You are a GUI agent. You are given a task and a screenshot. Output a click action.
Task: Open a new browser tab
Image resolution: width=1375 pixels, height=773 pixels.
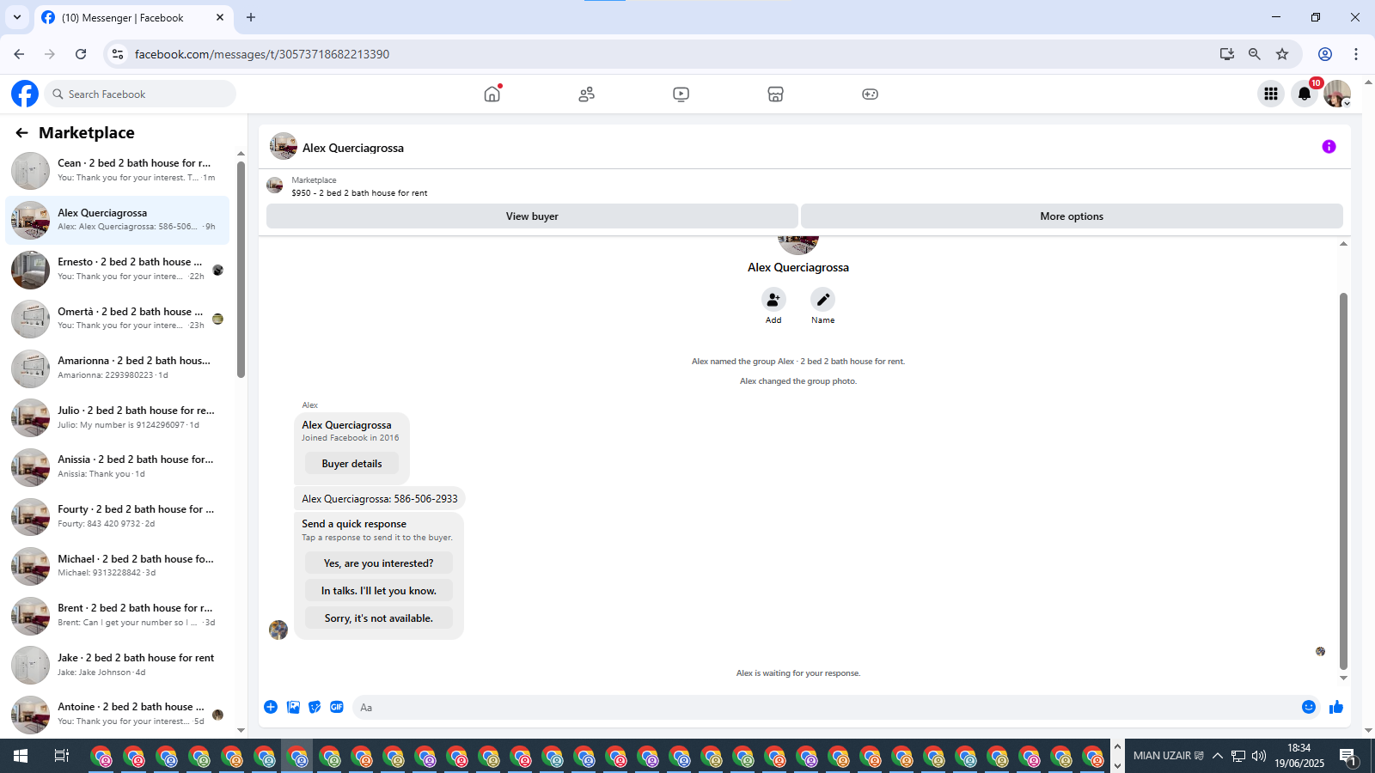pos(251,17)
